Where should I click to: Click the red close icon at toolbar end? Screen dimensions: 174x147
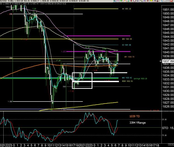click(171, 1)
